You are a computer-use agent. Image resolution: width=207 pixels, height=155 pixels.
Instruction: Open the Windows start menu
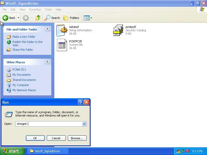pos(12,151)
